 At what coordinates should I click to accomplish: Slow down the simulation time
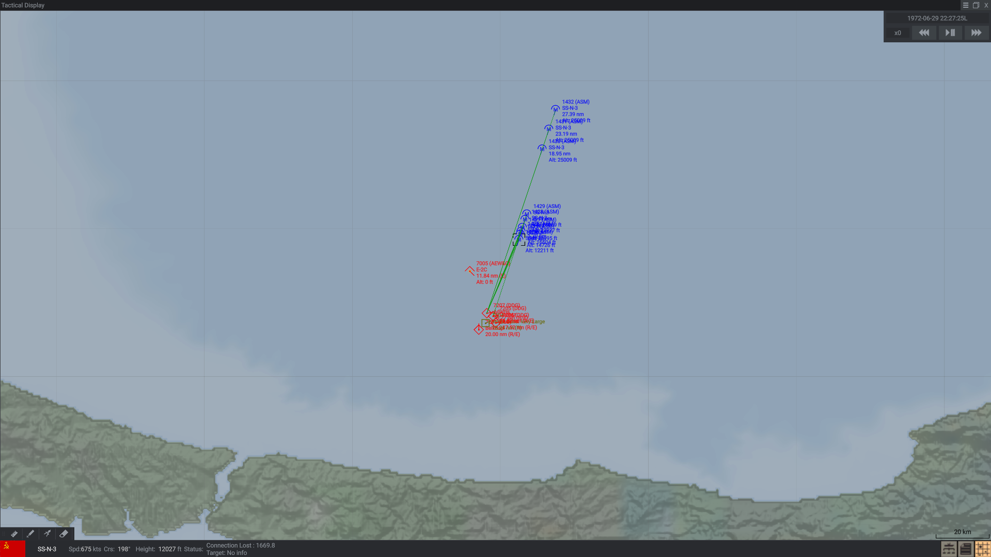click(x=924, y=33)
